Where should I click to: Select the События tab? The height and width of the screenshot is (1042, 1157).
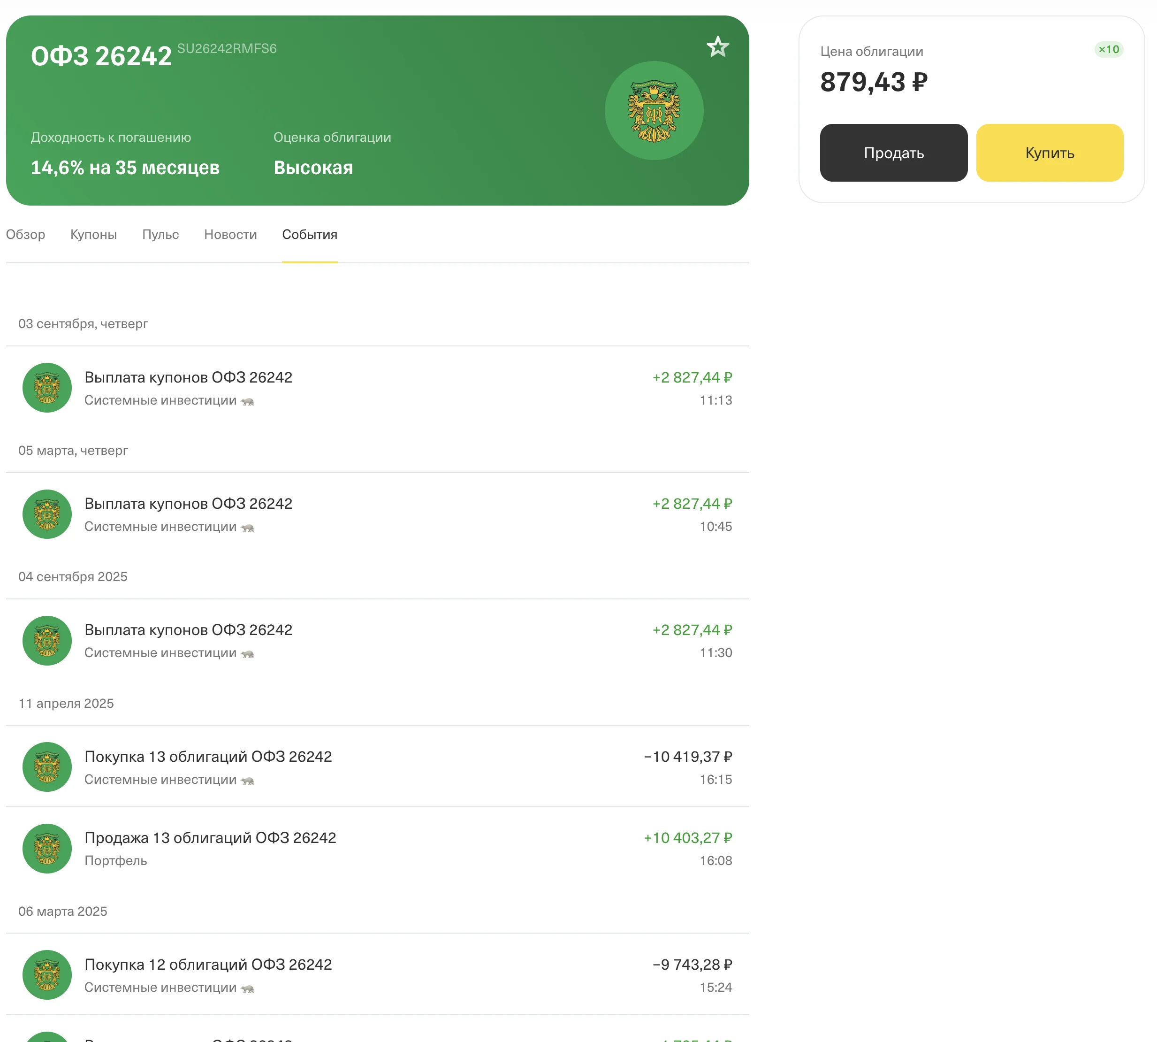(310, 235)
